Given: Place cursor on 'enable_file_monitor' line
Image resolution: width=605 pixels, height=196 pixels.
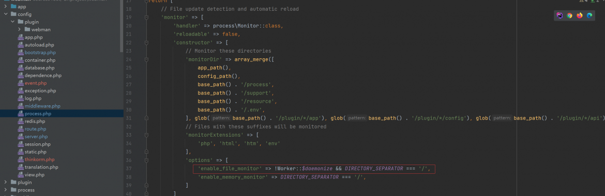Looking at the screenshot, I should [x=314, y=169].
